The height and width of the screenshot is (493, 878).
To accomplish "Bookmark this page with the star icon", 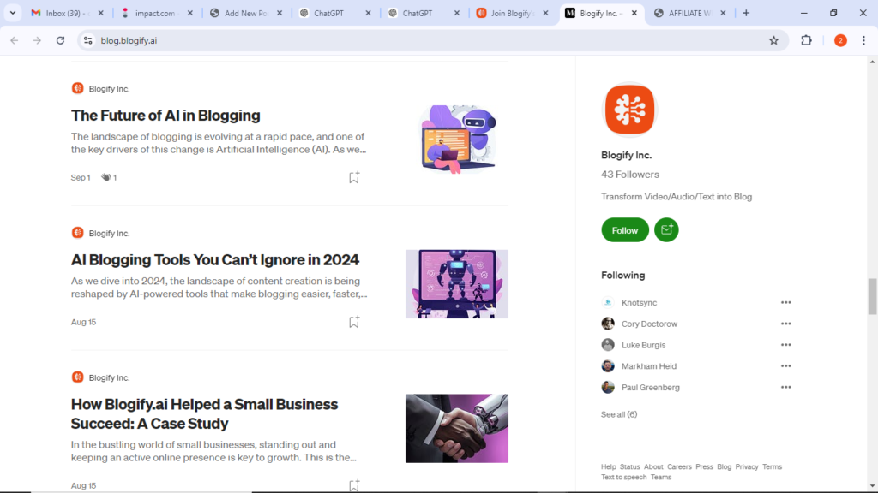I will point(774,40).
